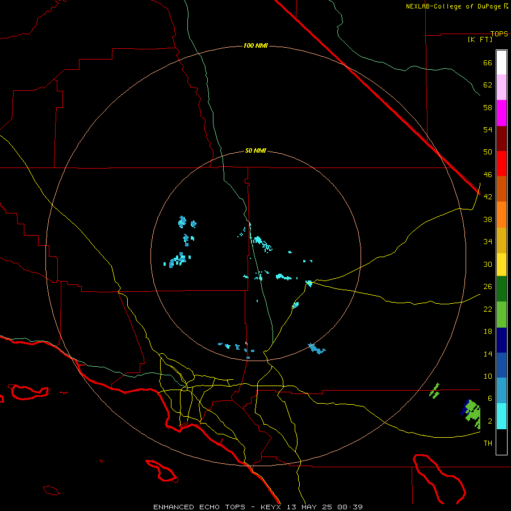Click the legend value '42'

point(488,197)
